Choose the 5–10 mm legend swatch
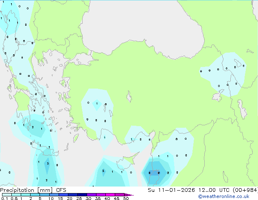258x200 pixels. click(44, 195)
